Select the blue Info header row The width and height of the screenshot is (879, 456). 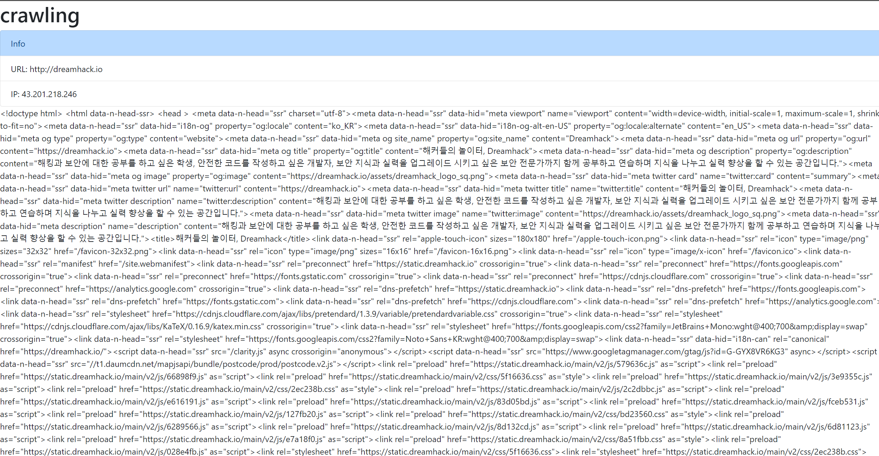439,44
